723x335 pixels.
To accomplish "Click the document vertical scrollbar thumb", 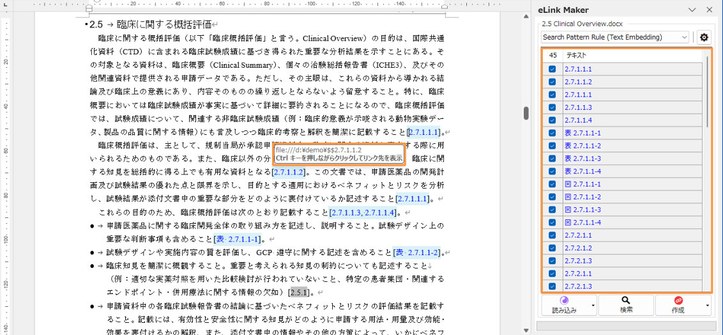I will (x=526, y=113).
